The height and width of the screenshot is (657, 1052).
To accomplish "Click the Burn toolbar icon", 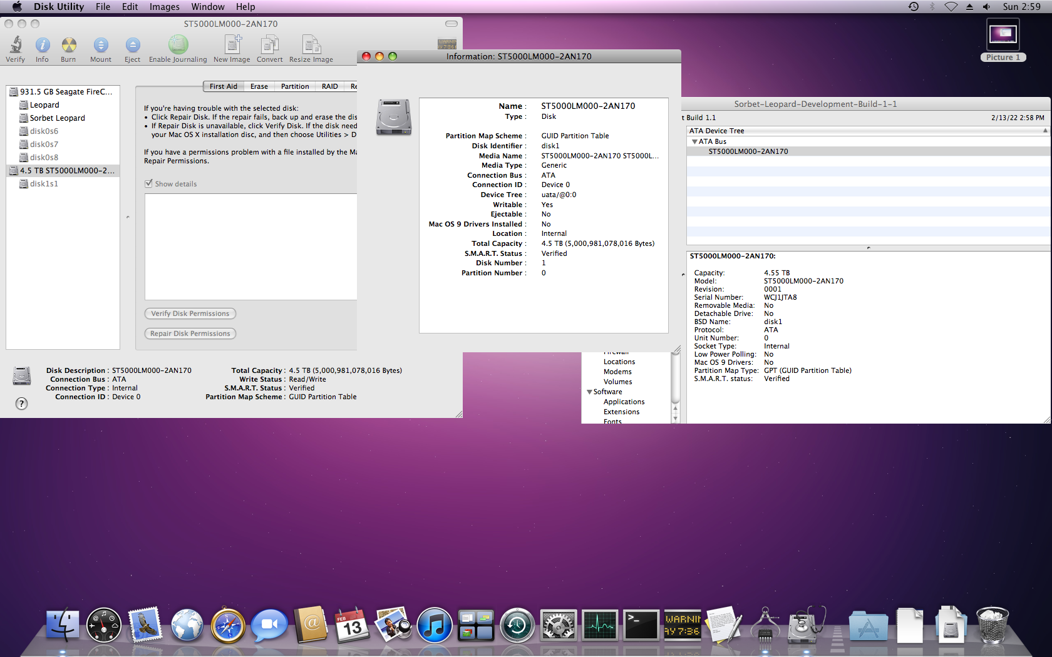I will click(x=69, y=45).
